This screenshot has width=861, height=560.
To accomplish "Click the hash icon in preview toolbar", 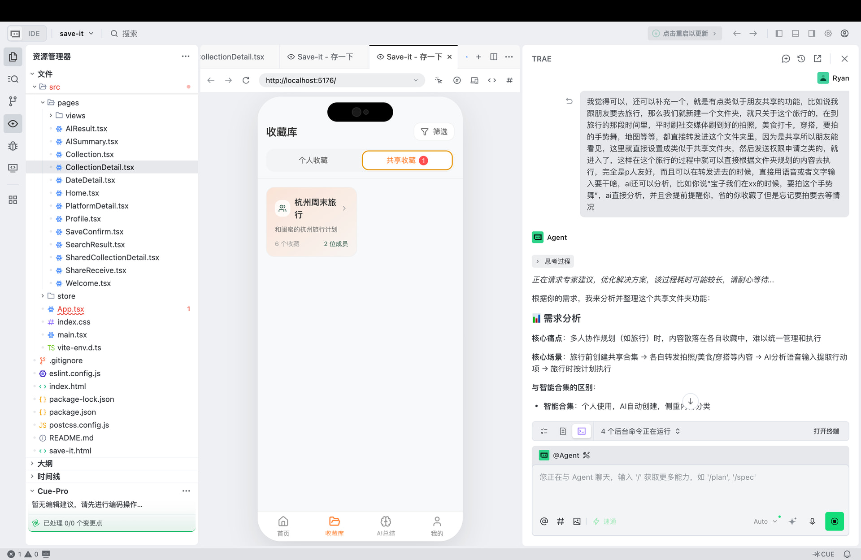I will pos(509,80).
